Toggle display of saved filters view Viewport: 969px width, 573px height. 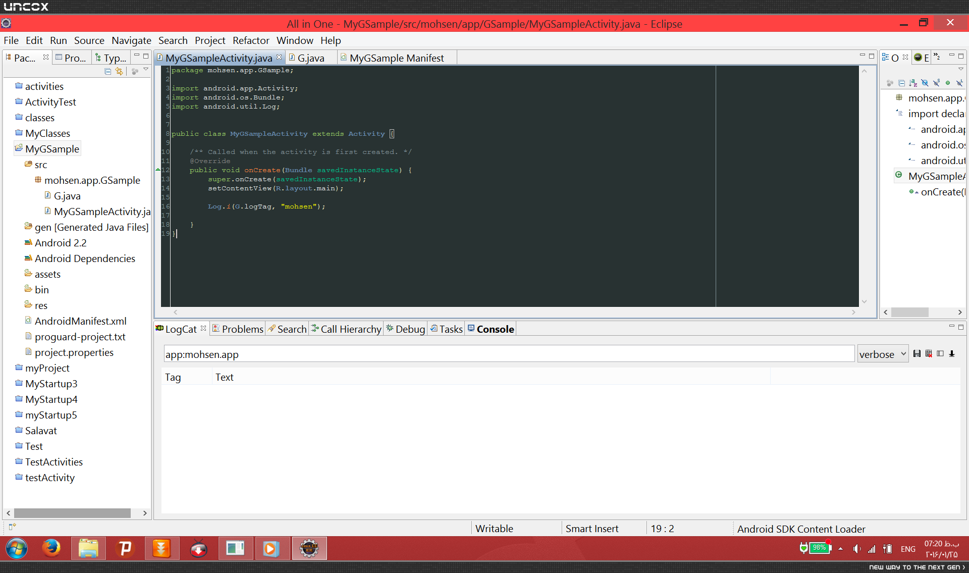940,354
